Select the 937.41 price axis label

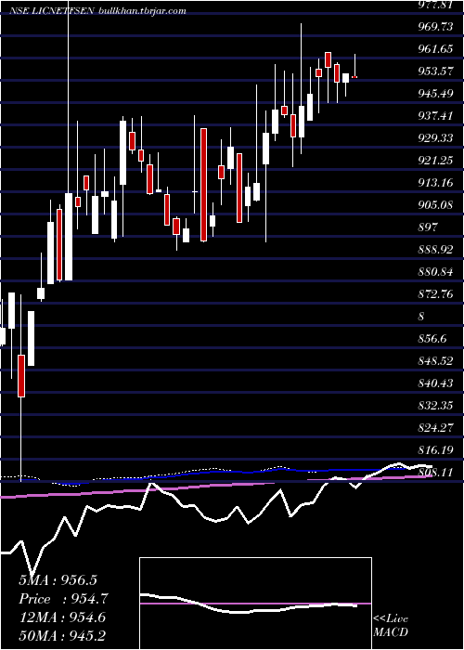[437, 116]
